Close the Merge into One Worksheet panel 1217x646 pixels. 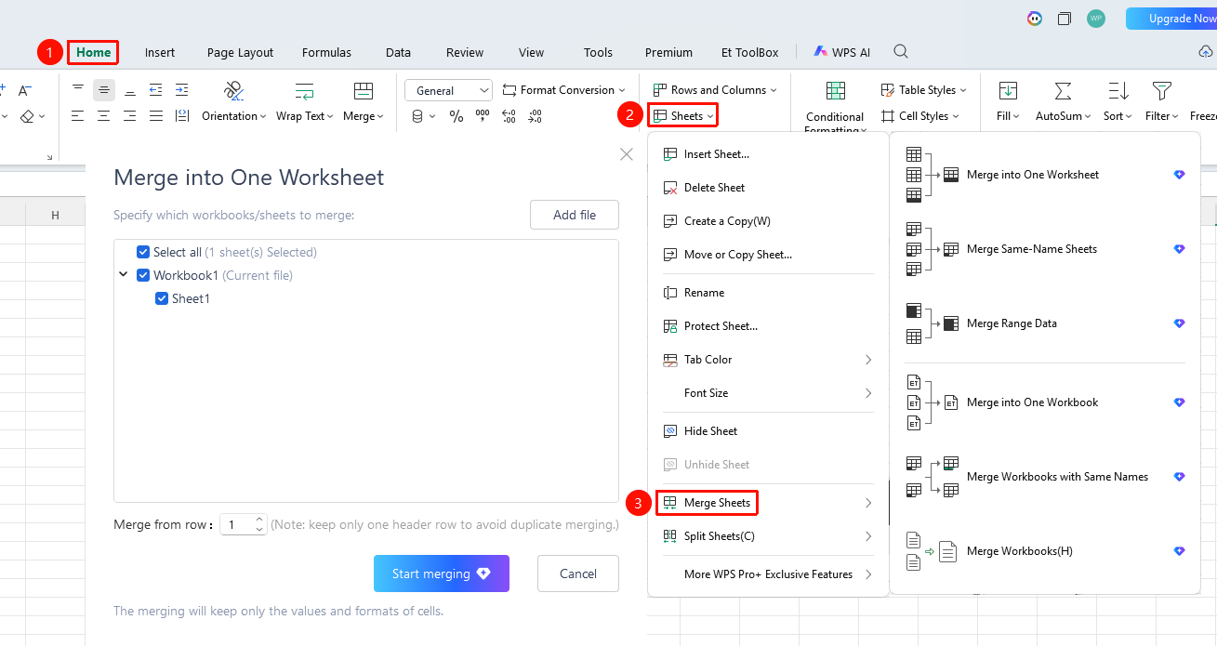627,154
